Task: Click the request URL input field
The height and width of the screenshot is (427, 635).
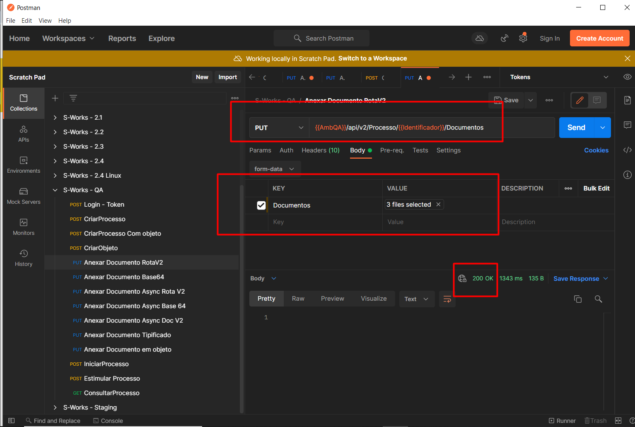Action: pos(432,128)
